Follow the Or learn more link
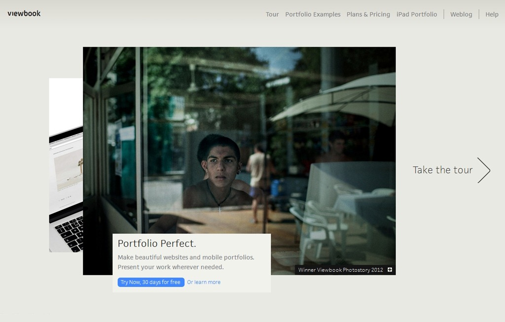 pyautogui.click(x=204, y=282)
